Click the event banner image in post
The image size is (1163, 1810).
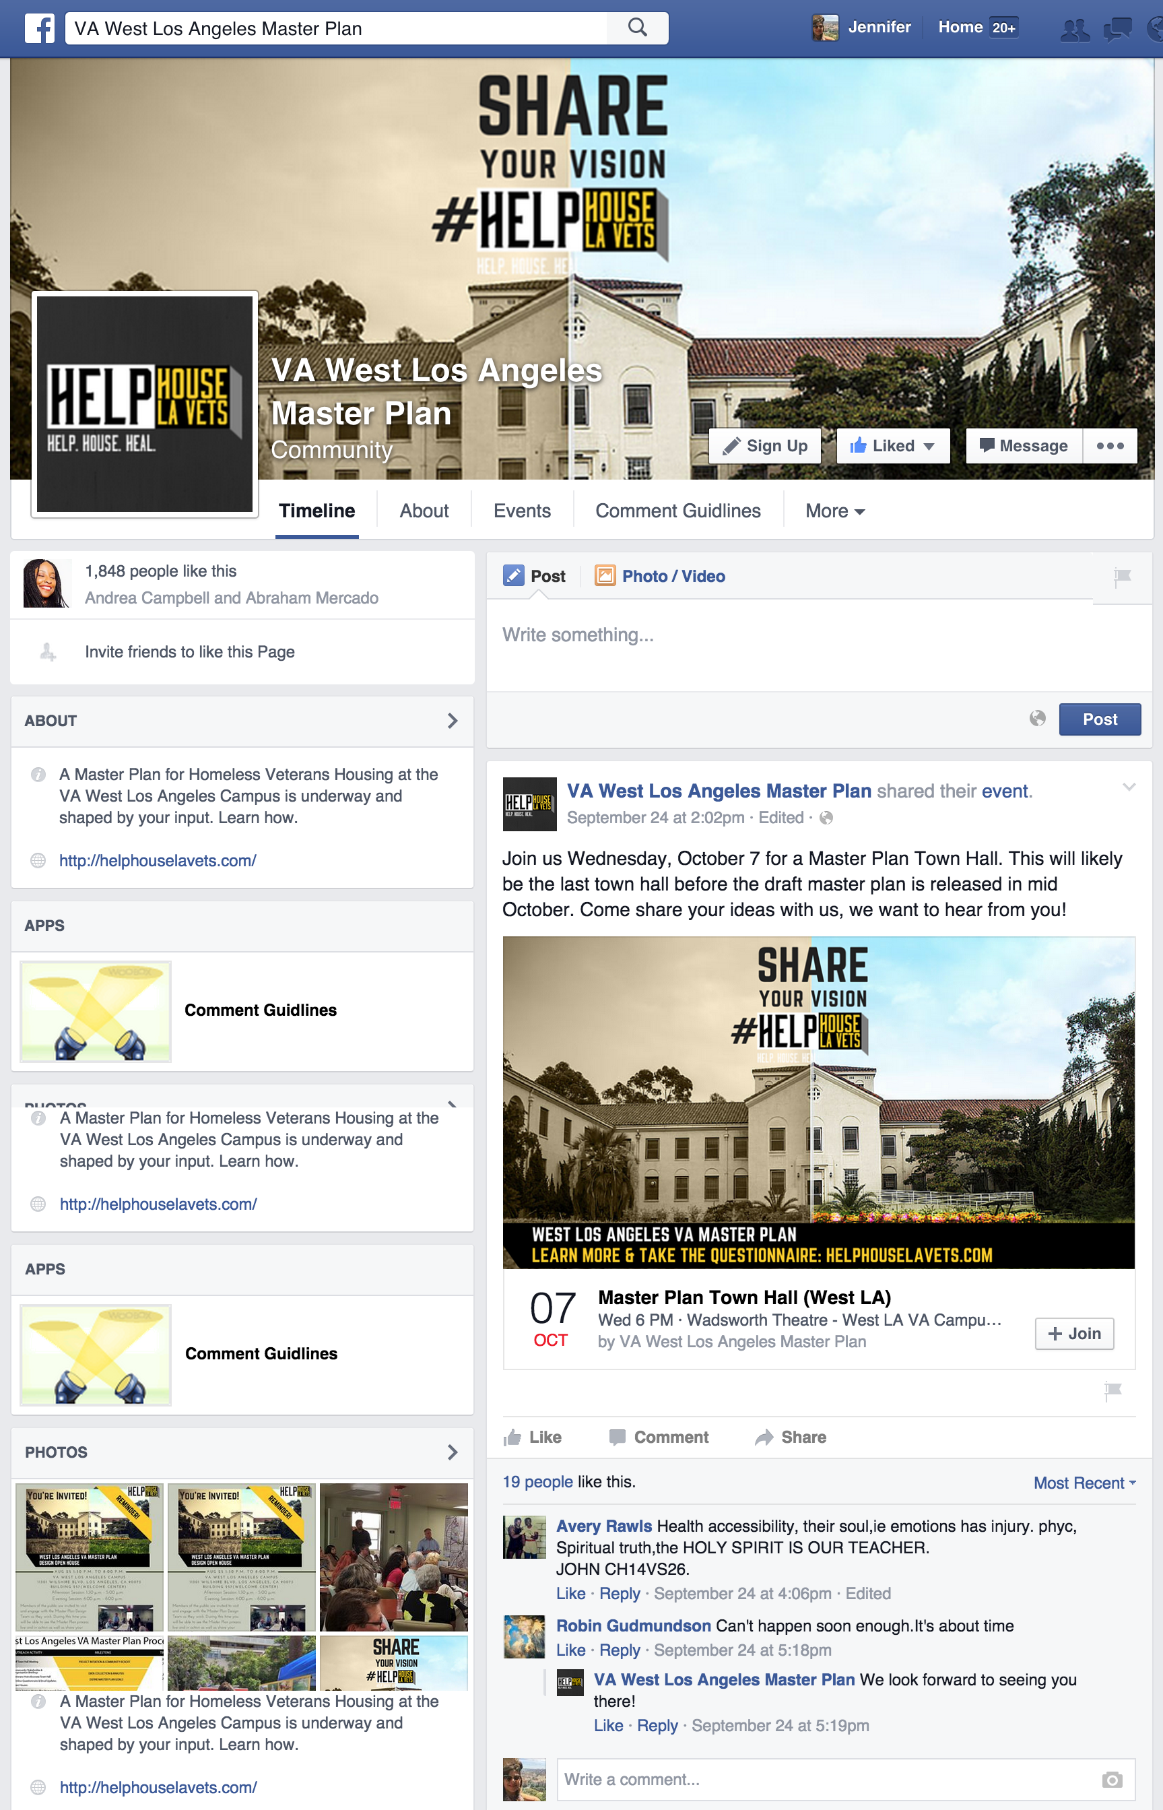[819, 1102]
